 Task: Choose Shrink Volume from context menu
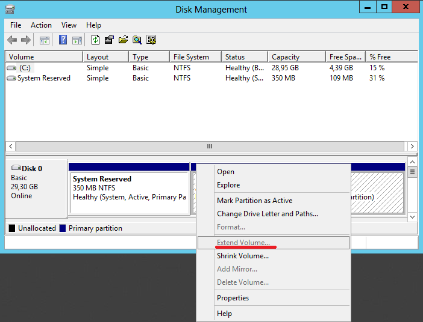[x=243, y=256]
